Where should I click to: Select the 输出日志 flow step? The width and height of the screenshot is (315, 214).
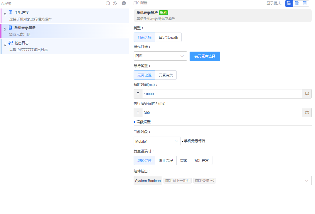pos(65,46)
